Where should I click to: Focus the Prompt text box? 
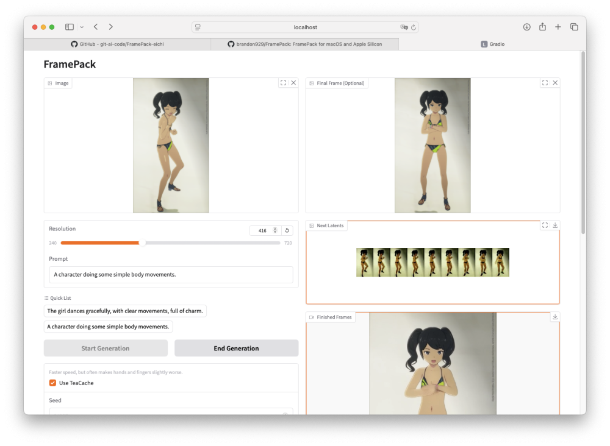point(171,275)
